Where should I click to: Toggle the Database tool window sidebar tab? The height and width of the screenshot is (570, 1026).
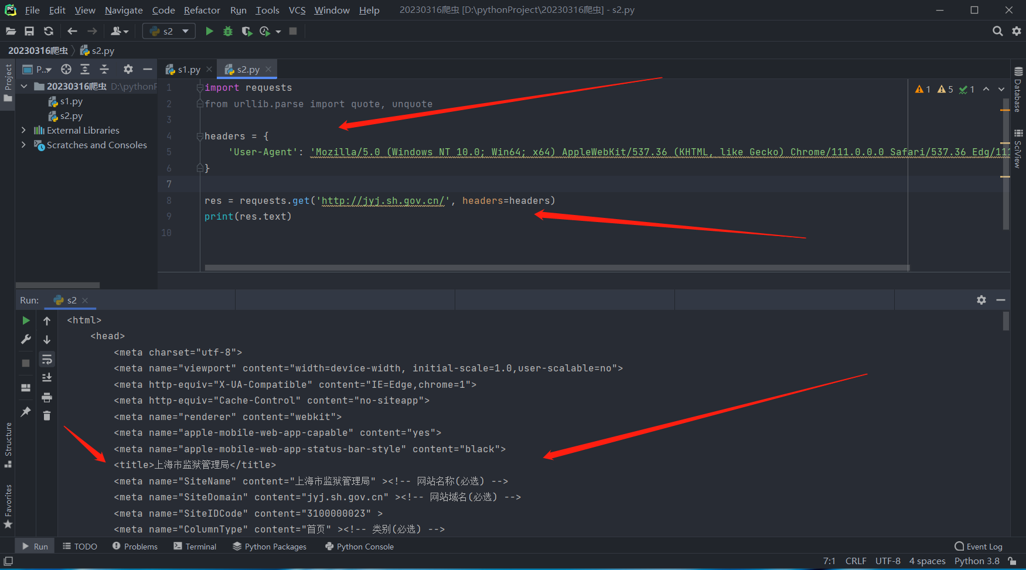click(1018, 90)
